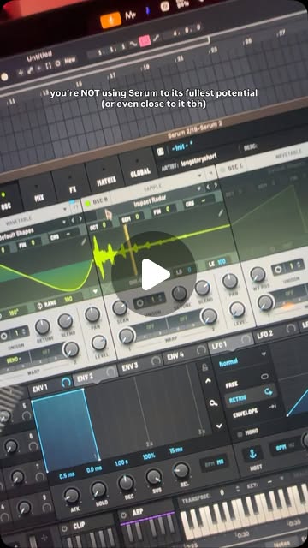Image resolution: width=308 pixels, height=548 pixels.
Task: Click the ENV 1 HOLD knob
Action: [98, 489]
